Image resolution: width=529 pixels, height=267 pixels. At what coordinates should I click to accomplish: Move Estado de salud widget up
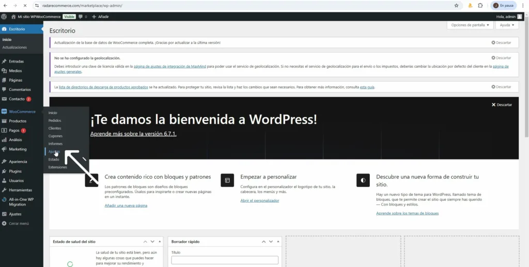pos(145,242)
